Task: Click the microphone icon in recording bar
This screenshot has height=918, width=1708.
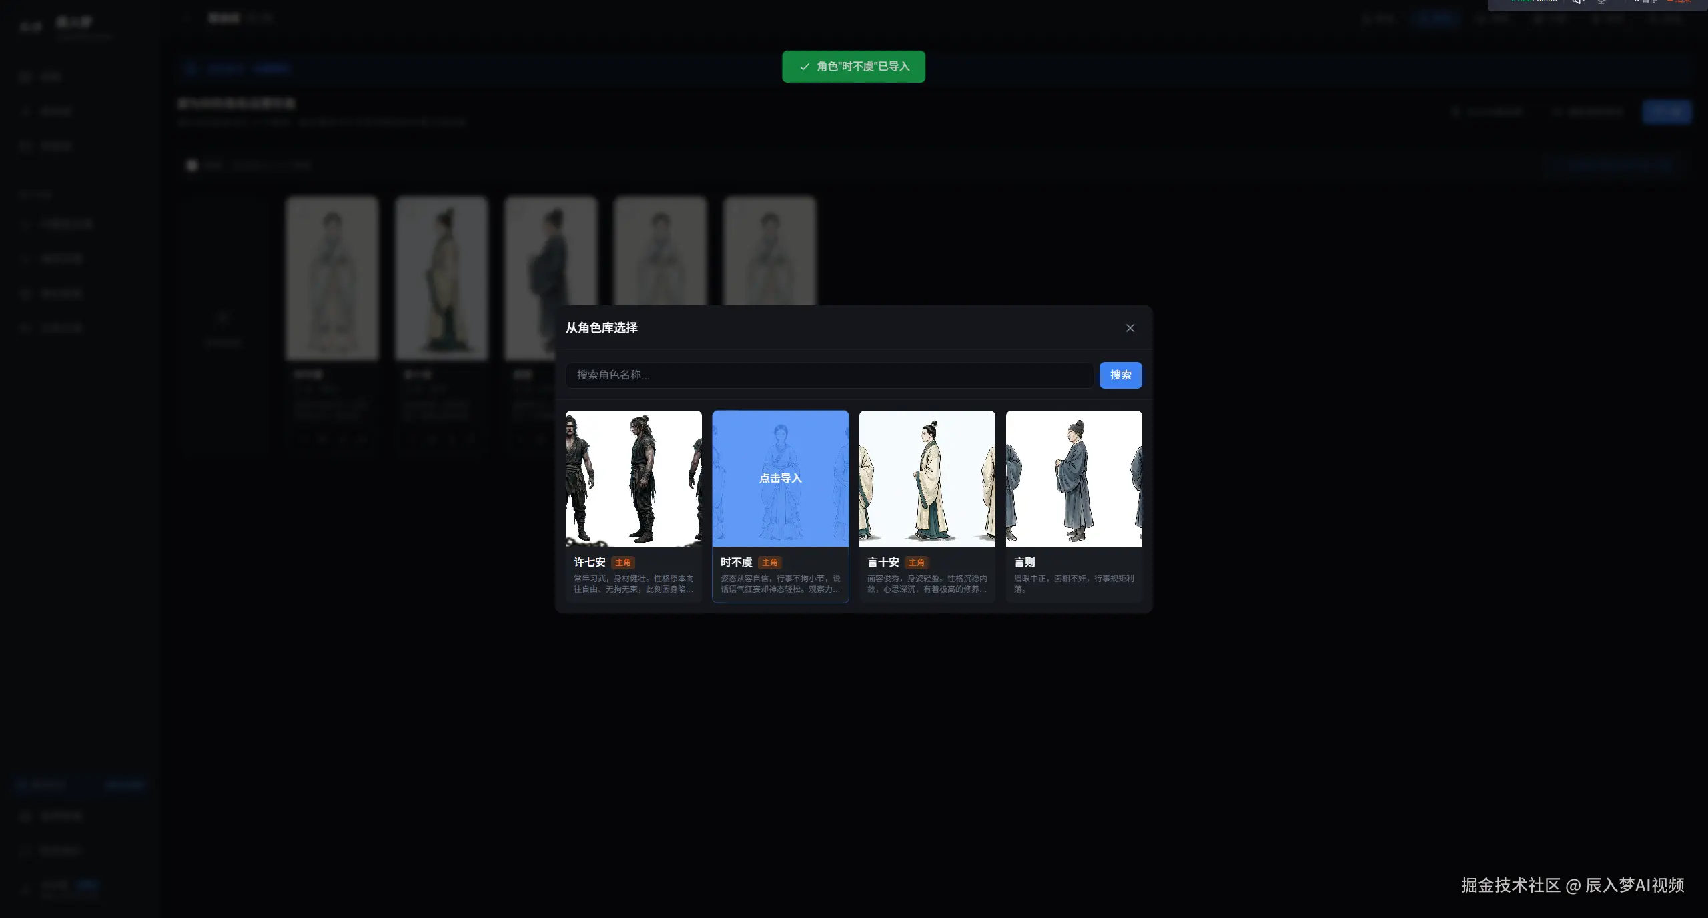Action: (1601, 1)
